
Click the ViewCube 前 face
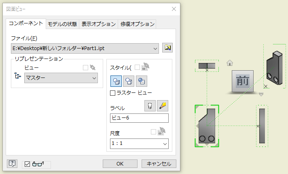[x=243, y=81]
